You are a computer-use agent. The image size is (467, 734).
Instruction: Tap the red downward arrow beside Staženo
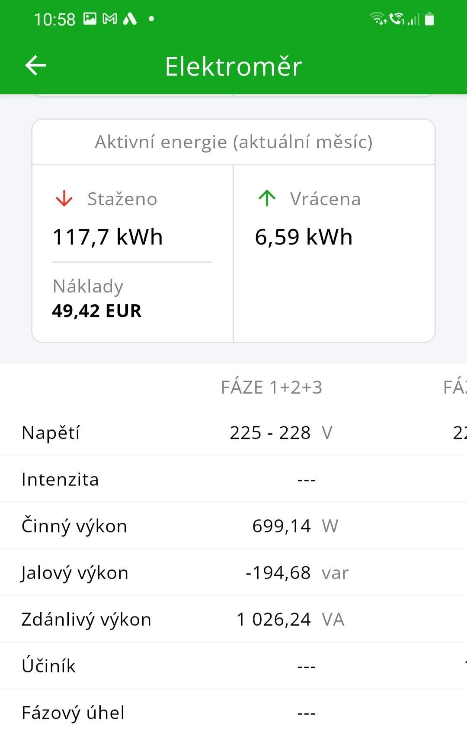point(64,199)
